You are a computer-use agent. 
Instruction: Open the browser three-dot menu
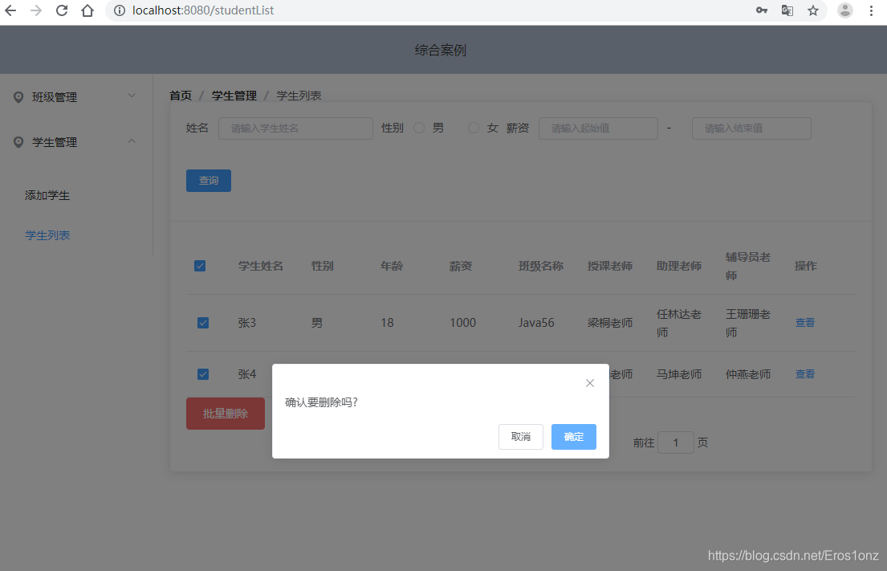point(871,10)
